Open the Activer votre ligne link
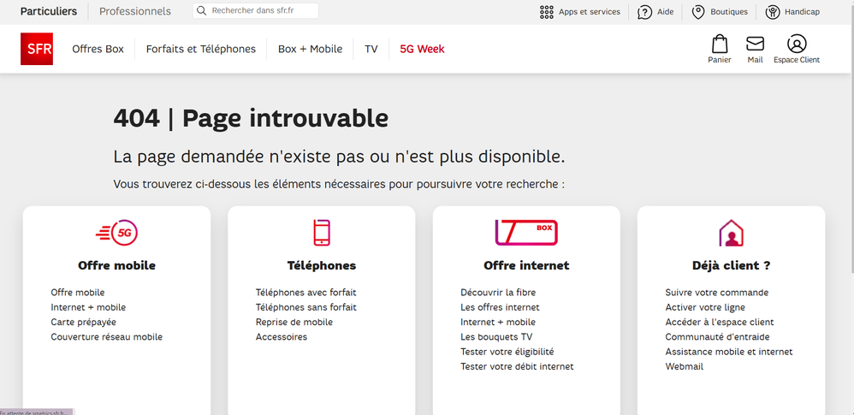 click(705, 307)
